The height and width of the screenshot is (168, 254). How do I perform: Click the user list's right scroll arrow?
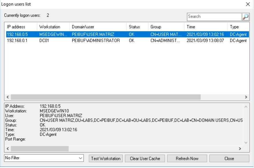[x=246, y=97]
